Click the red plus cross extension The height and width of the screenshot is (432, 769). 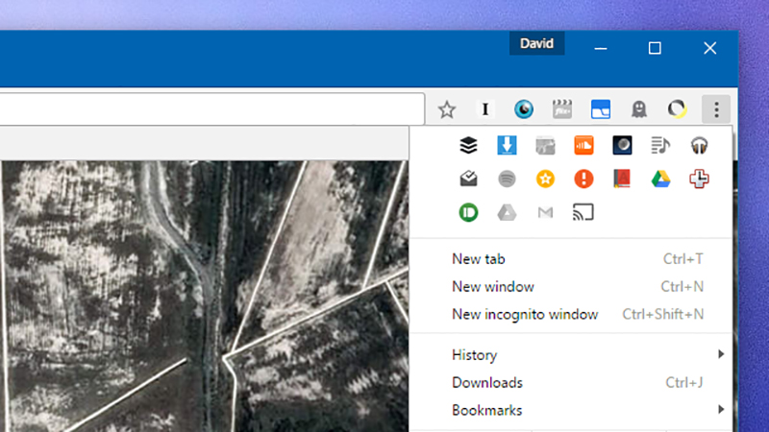pos(699,179)
